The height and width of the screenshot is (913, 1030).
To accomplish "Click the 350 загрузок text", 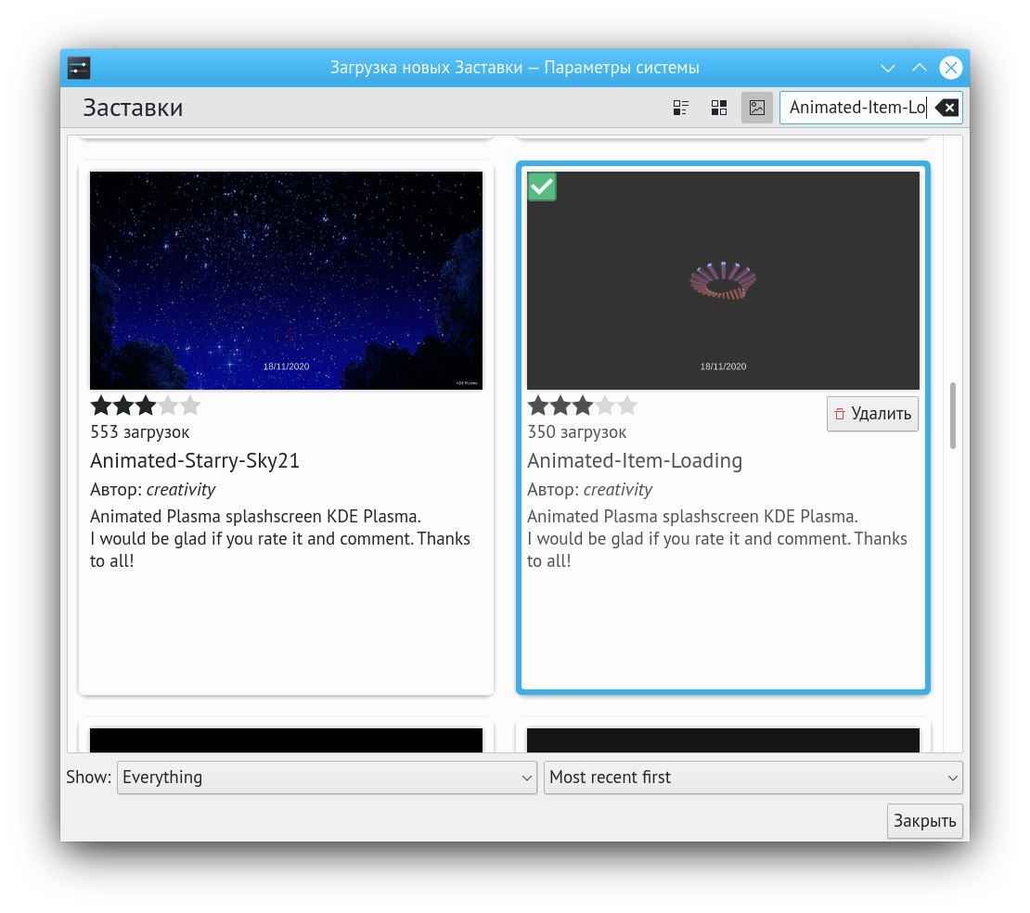I will pyautogui.click(x=577, y=432).
